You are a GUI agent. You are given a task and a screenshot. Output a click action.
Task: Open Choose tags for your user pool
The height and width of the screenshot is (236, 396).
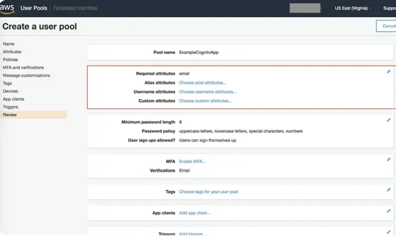[208, 192]
